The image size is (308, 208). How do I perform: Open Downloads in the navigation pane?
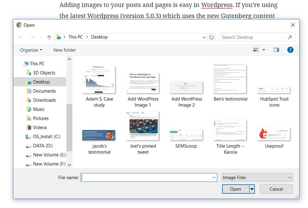tap(44, 100)
